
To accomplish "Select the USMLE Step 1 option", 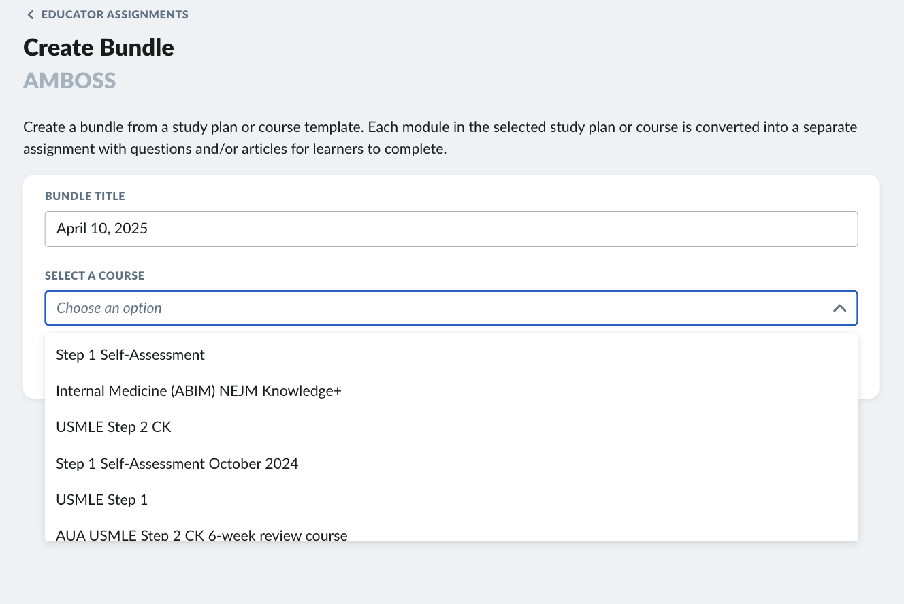I will 451,500.
